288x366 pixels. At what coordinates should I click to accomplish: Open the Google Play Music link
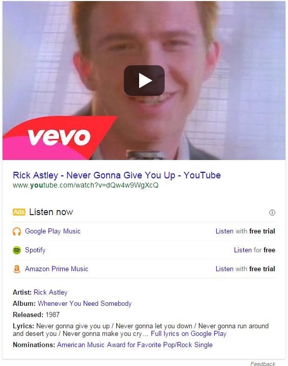53,231
